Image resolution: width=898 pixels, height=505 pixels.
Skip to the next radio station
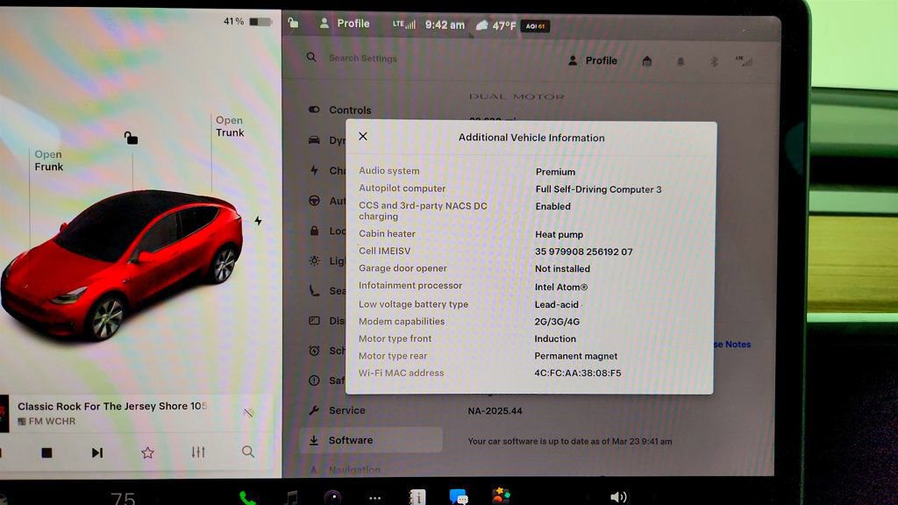coord(97,453)
